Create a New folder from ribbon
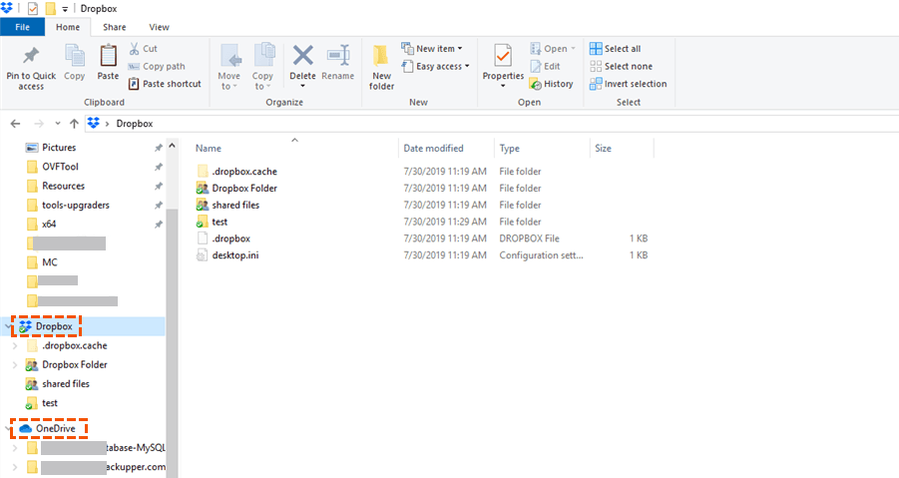 point(381,57)
